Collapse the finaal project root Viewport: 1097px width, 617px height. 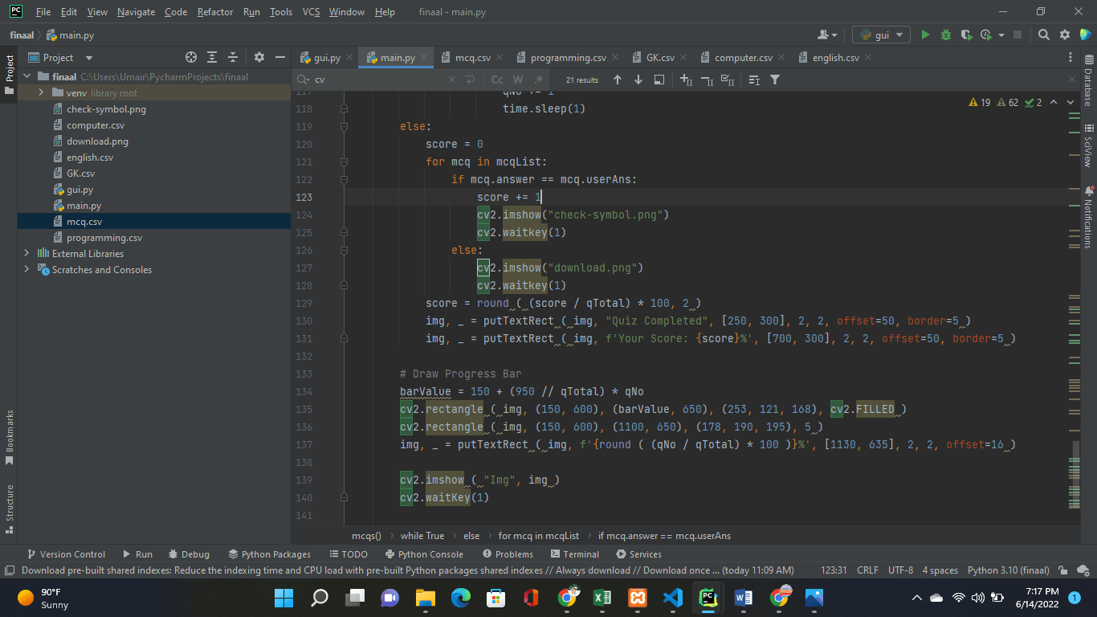coord(27,77)
